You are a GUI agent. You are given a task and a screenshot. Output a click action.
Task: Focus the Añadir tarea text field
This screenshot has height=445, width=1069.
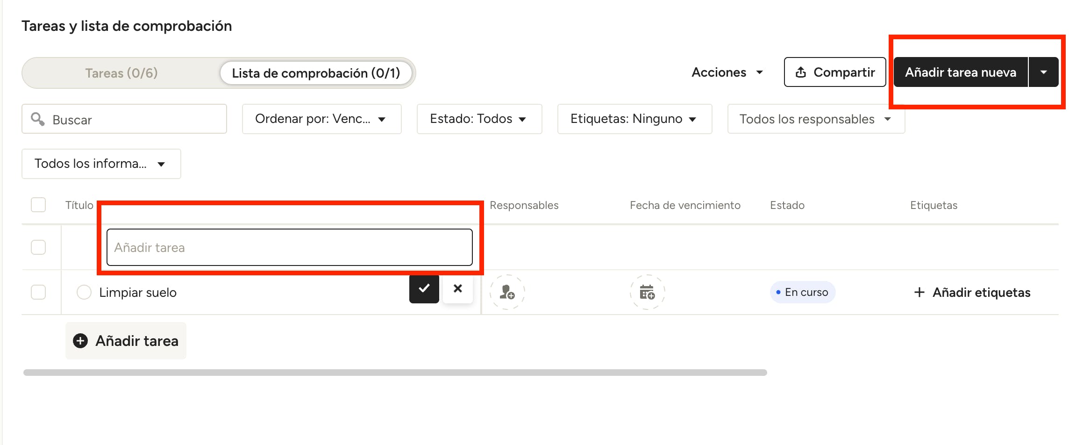pyautogui.click(x=289, y=247)
